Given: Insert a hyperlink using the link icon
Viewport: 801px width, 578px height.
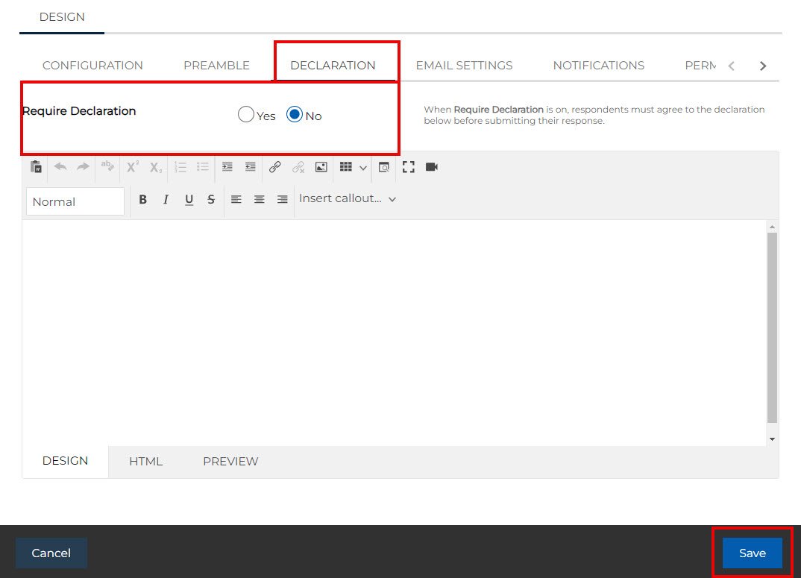Looking at the screenshot, I should (x=274, y=167).
